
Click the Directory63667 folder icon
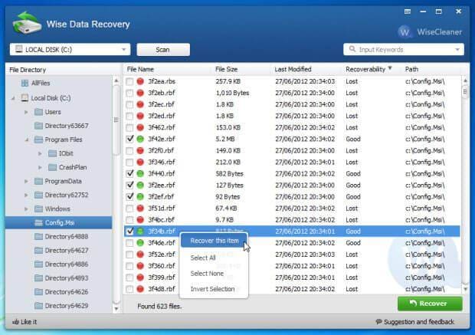tap(38, 126)
